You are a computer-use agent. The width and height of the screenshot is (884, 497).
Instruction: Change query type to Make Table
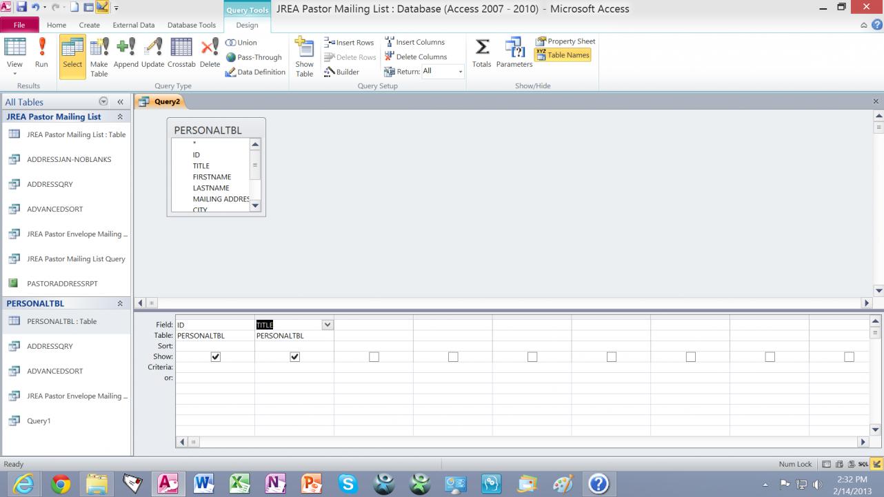click(99, 57)
